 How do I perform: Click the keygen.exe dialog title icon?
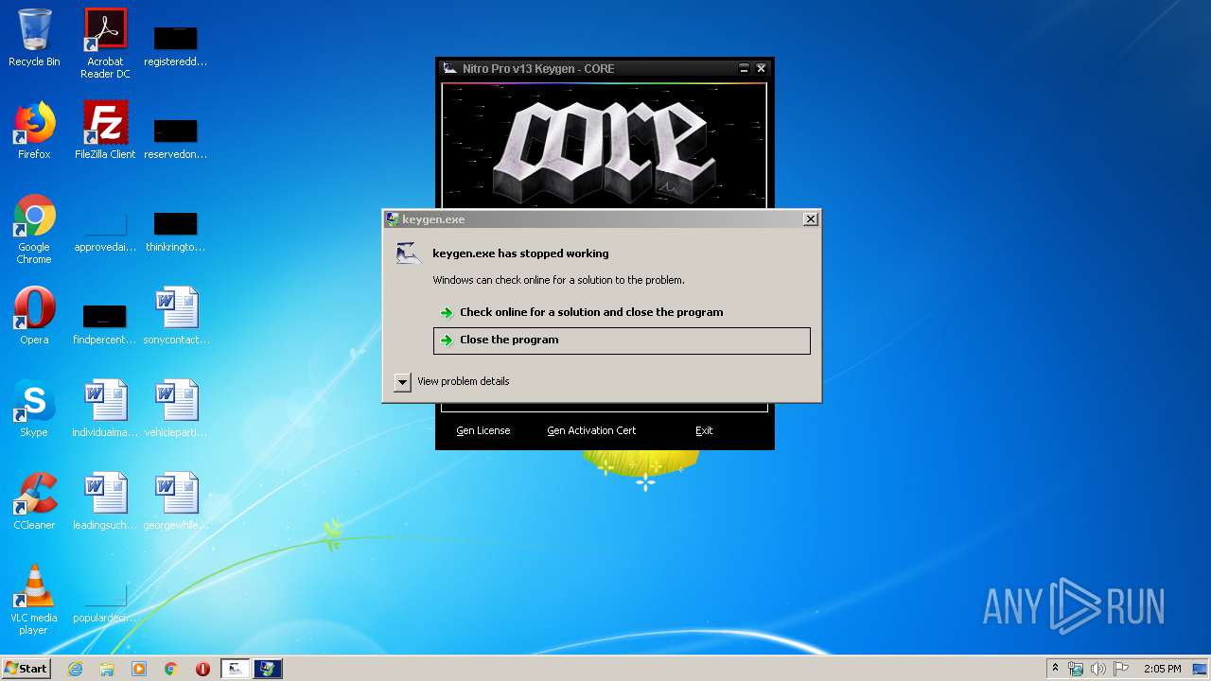[x=393, y=218]
